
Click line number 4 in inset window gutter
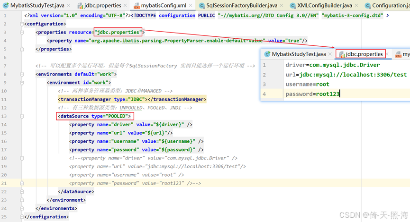264,94
